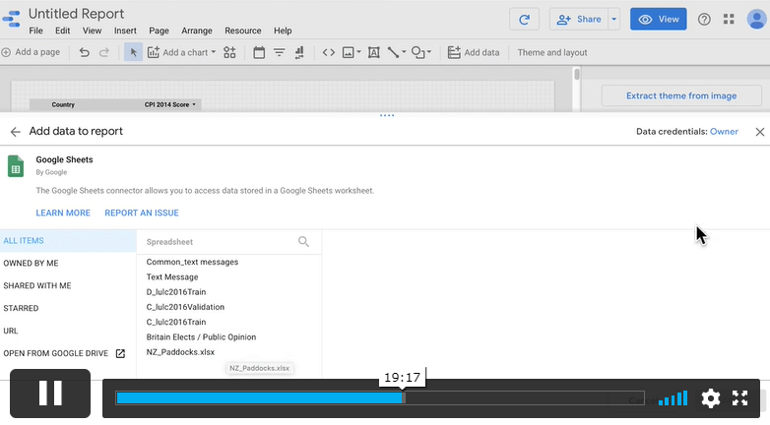Viewport: 770px width, 425px height.
Task: Click OPEN FROM GOOGLE DRIVE
Action: click(64, 353)
